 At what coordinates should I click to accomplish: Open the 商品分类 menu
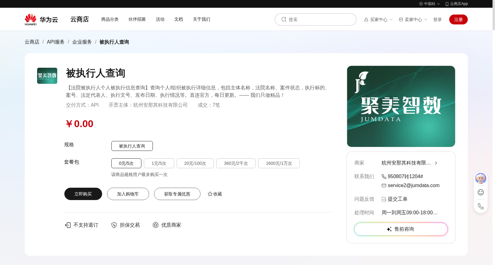tap(110, 19)
